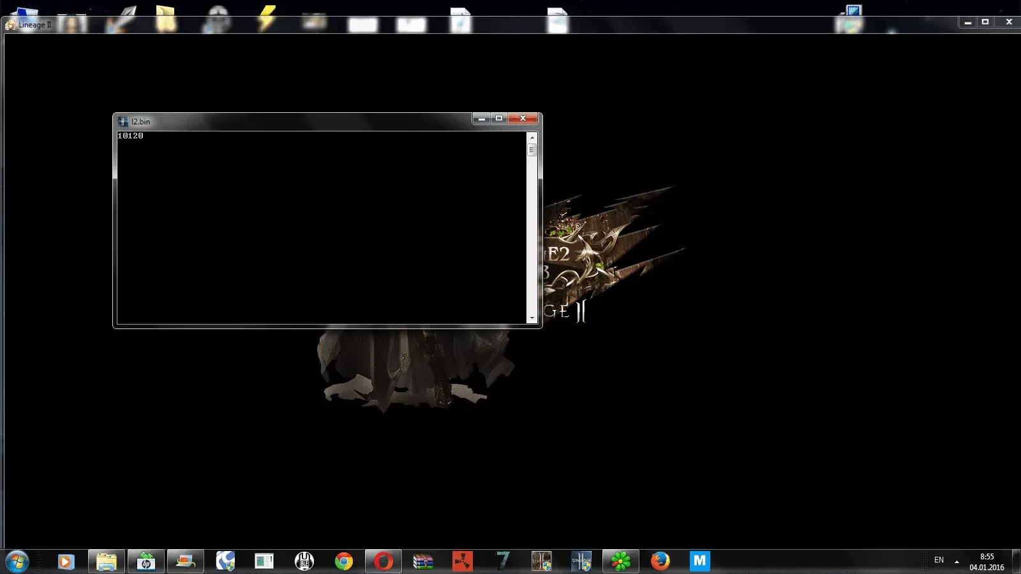The width and height of the screenshot is (1021, 574).
Task: Minimize the Lineage II window
Action: click(x=968, y=22)
